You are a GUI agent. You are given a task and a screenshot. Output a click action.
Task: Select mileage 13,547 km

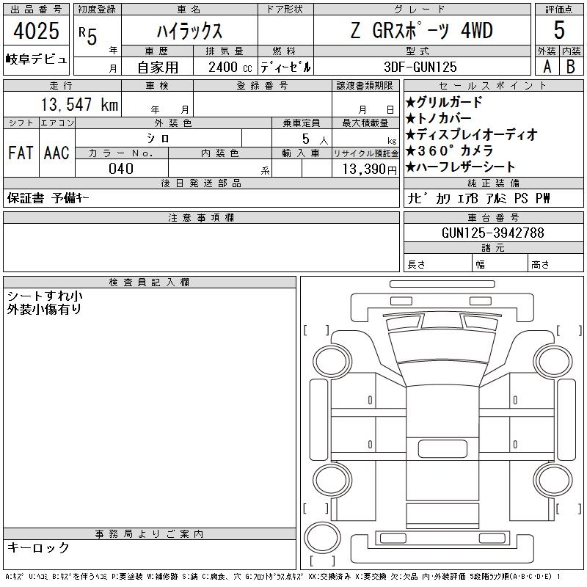click(79, 105)
